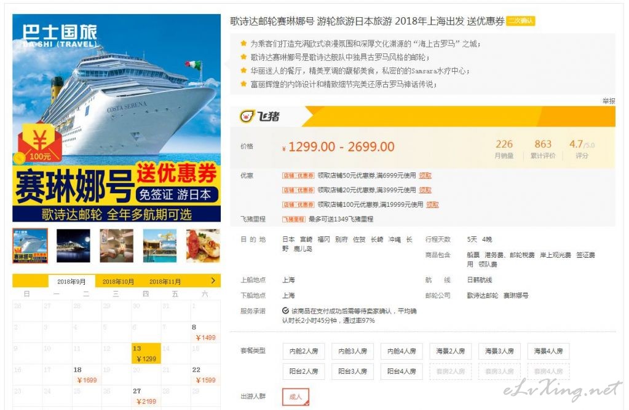Click the 举报 report link
This screenshot has width=629, height=410.
(x=609, y=101)
